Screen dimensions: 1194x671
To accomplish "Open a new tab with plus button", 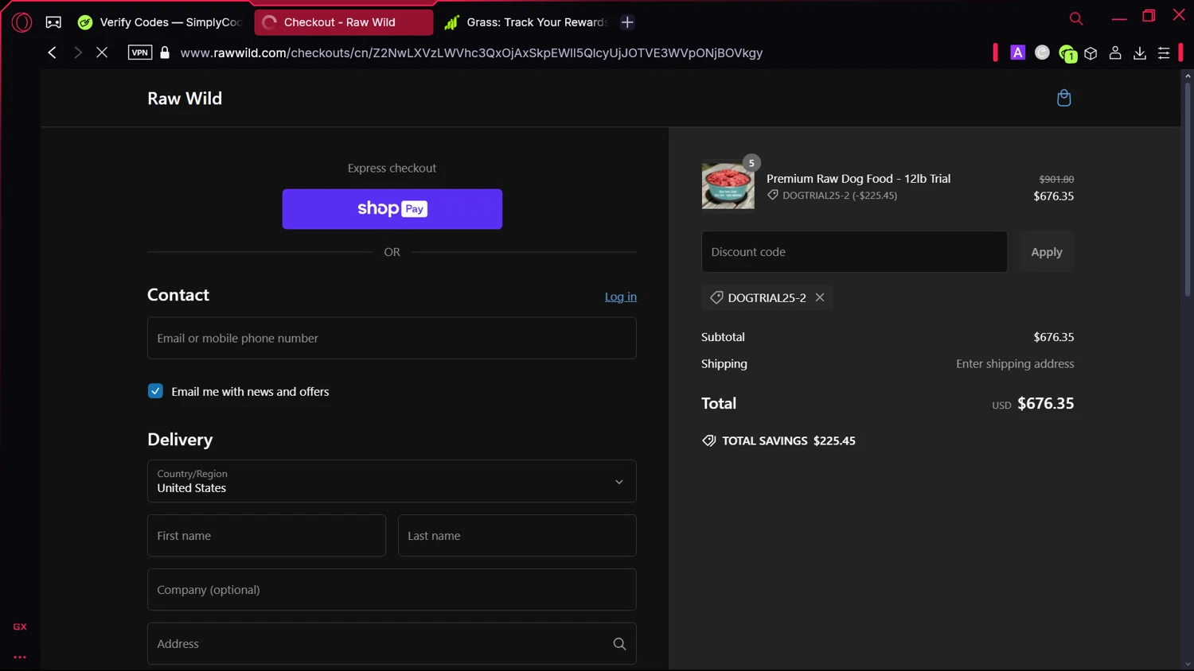I will (627, 22).
